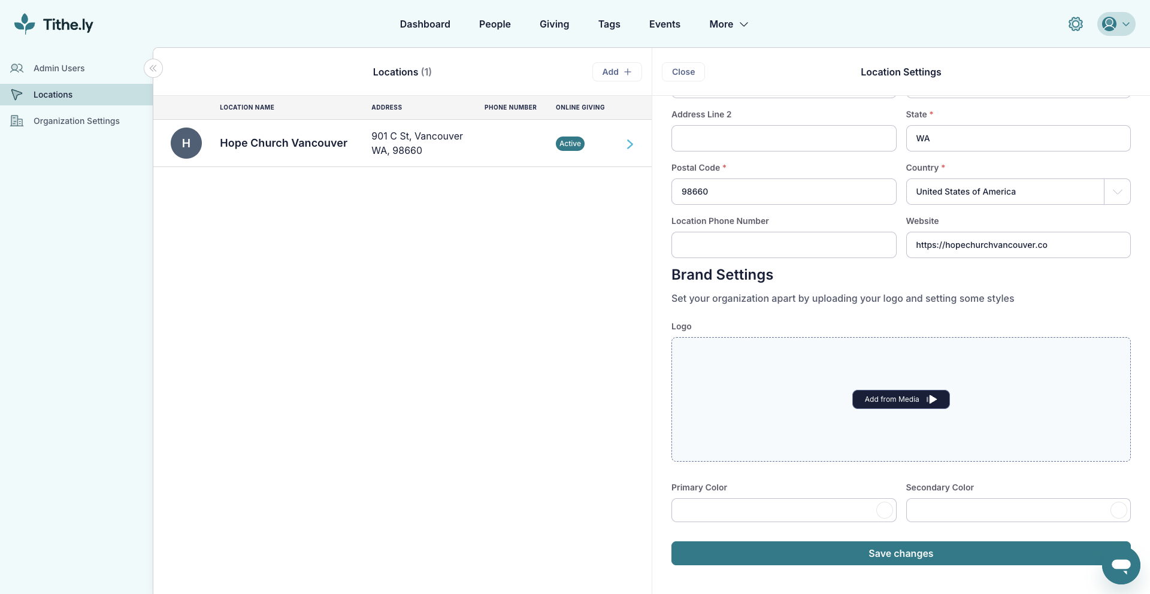Screen dimensions: 1150x594
Task: Click the Location Phone Number field
Action: (x=783, y=245)
